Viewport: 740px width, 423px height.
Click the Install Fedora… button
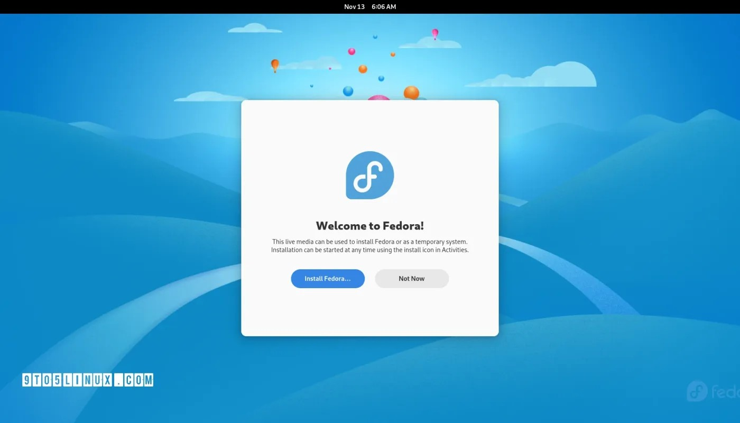[x=328, y=279]
